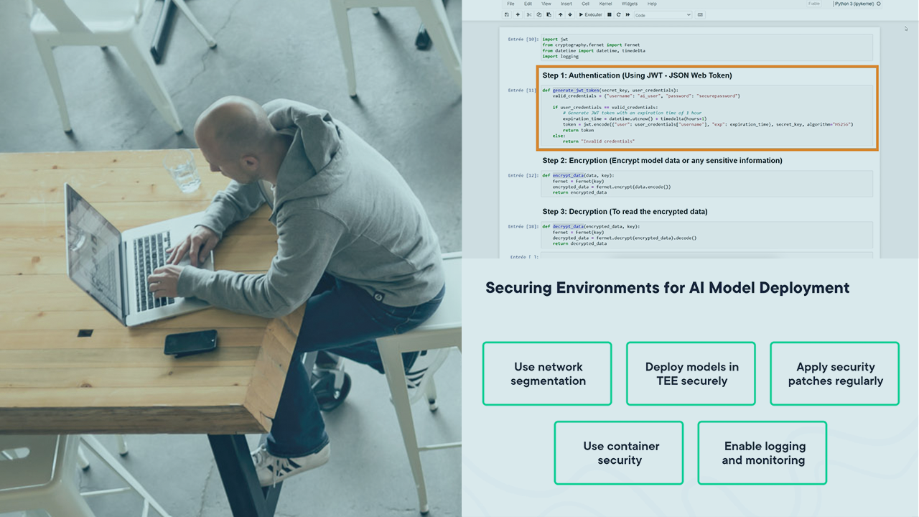Cut the selected cell with the scissors icon
The width and height of the screenshot is (919, 517).
click(x=529, y=14)
